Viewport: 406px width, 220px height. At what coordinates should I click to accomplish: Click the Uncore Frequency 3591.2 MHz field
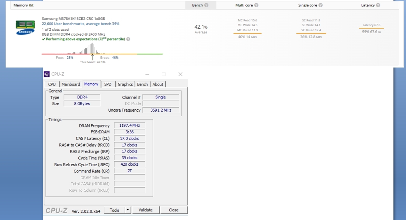pyautogui.click(x=161, y=110)
